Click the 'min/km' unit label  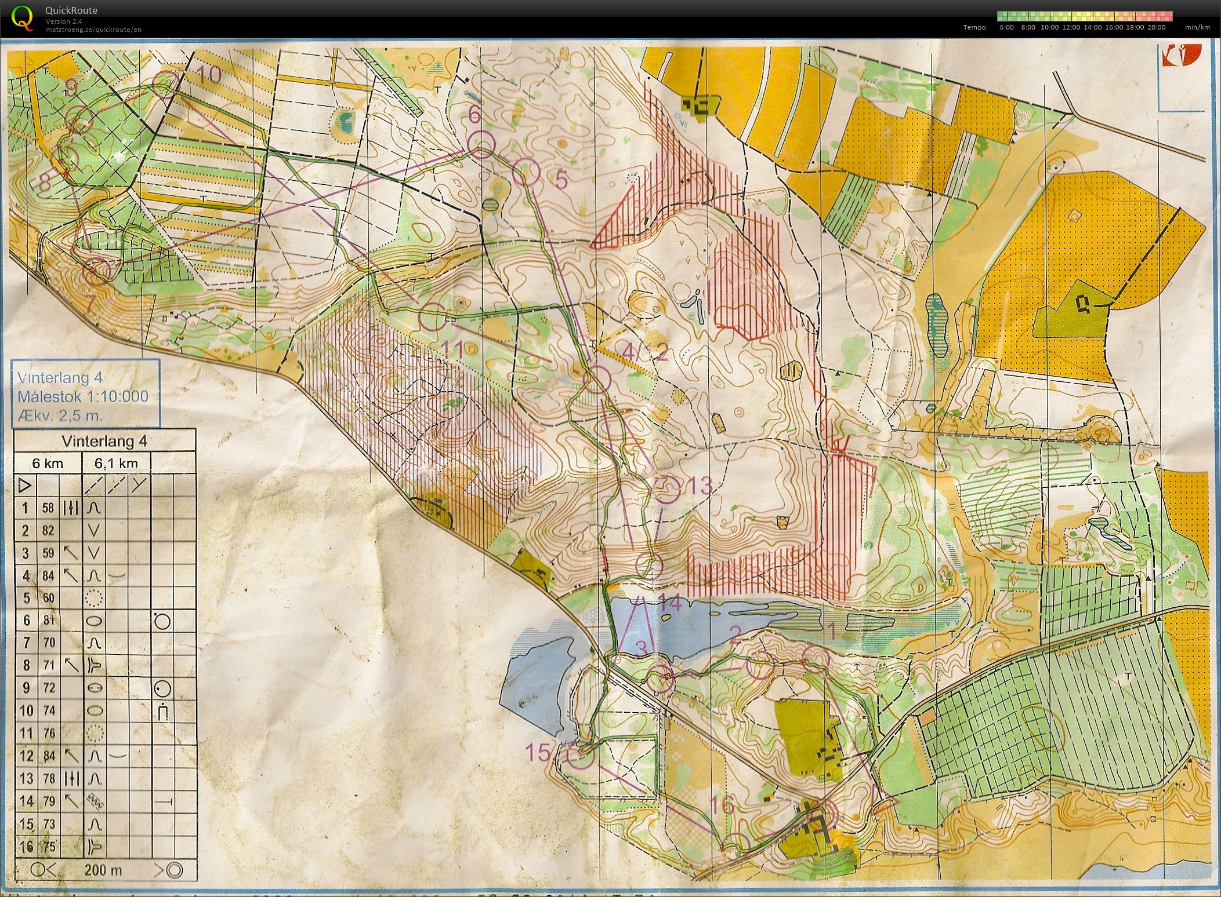point(1198,27)
